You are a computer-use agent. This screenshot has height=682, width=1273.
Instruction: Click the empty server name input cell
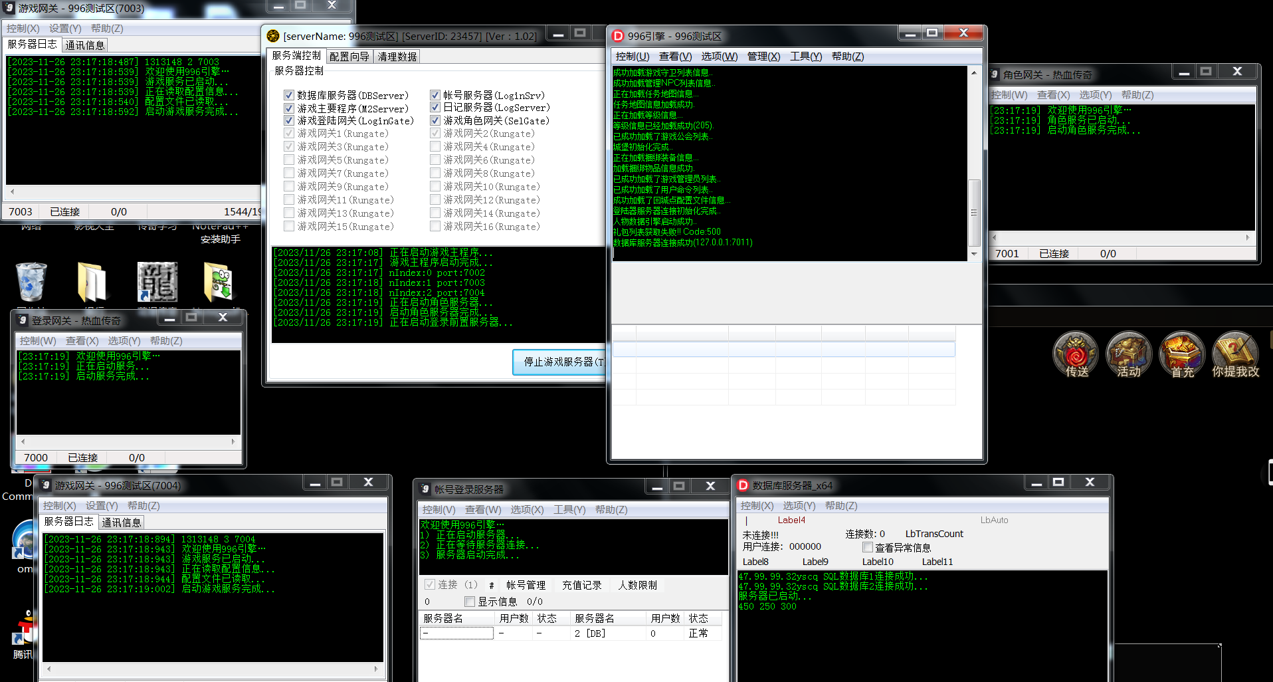tap(457, 633)
